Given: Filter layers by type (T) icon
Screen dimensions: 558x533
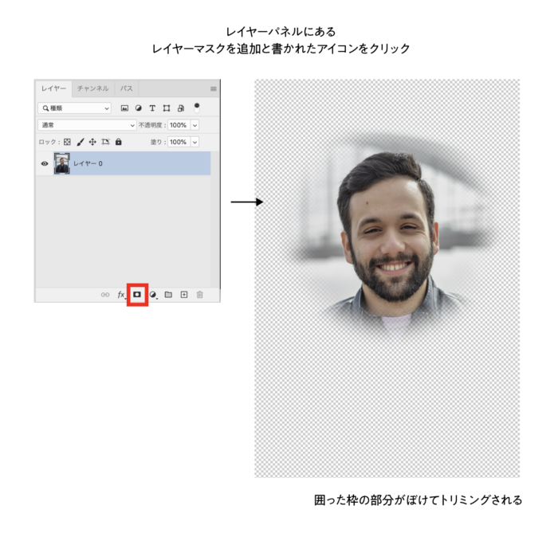Looking at the screenshot, I should 152,108.
